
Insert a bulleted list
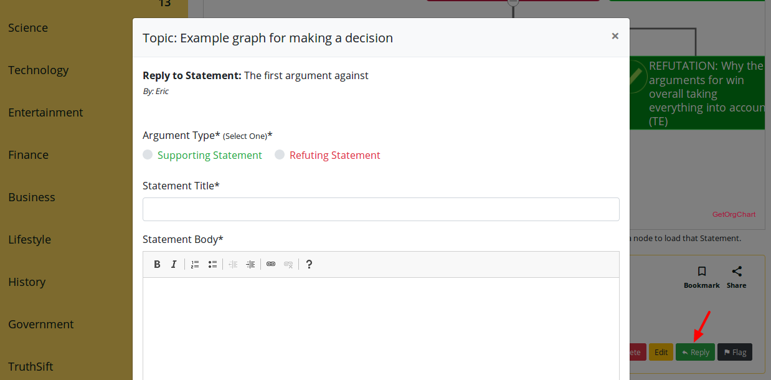pos(212,264)
